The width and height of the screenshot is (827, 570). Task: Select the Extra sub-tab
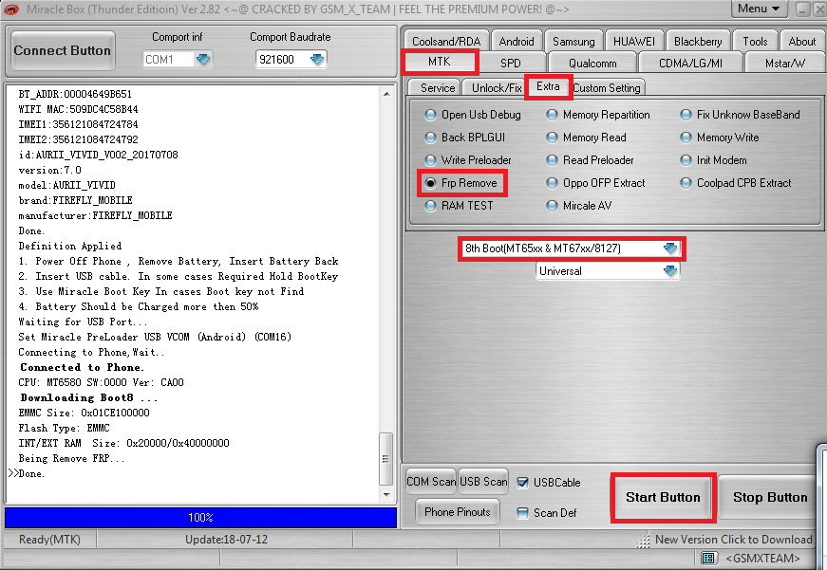[x=548, y=86]
